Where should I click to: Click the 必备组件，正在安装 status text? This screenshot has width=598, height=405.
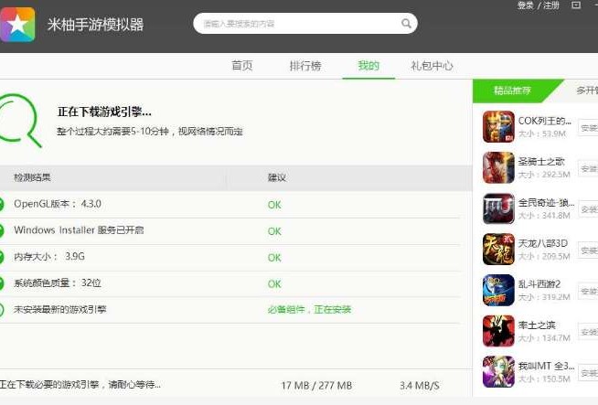click(309, 309)
